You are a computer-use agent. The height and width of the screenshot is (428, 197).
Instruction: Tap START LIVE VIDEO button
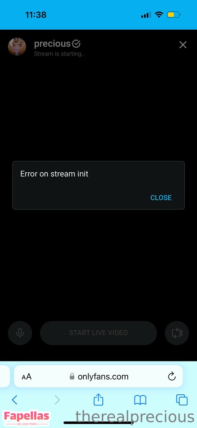click(98, 333)
